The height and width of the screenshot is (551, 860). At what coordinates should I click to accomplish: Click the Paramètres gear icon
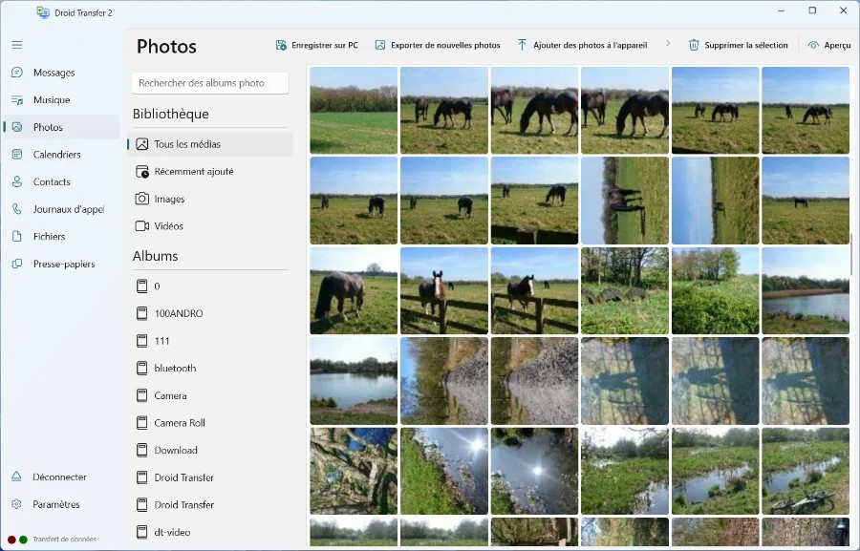point(16,504)
